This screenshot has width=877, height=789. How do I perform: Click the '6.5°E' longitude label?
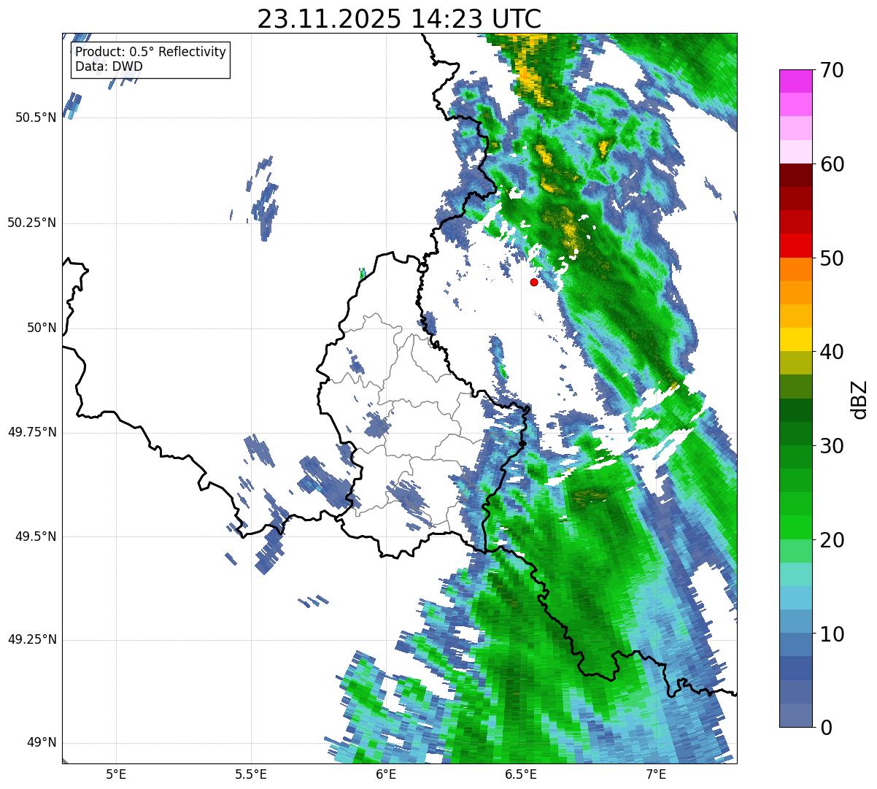tap(521, 774)
